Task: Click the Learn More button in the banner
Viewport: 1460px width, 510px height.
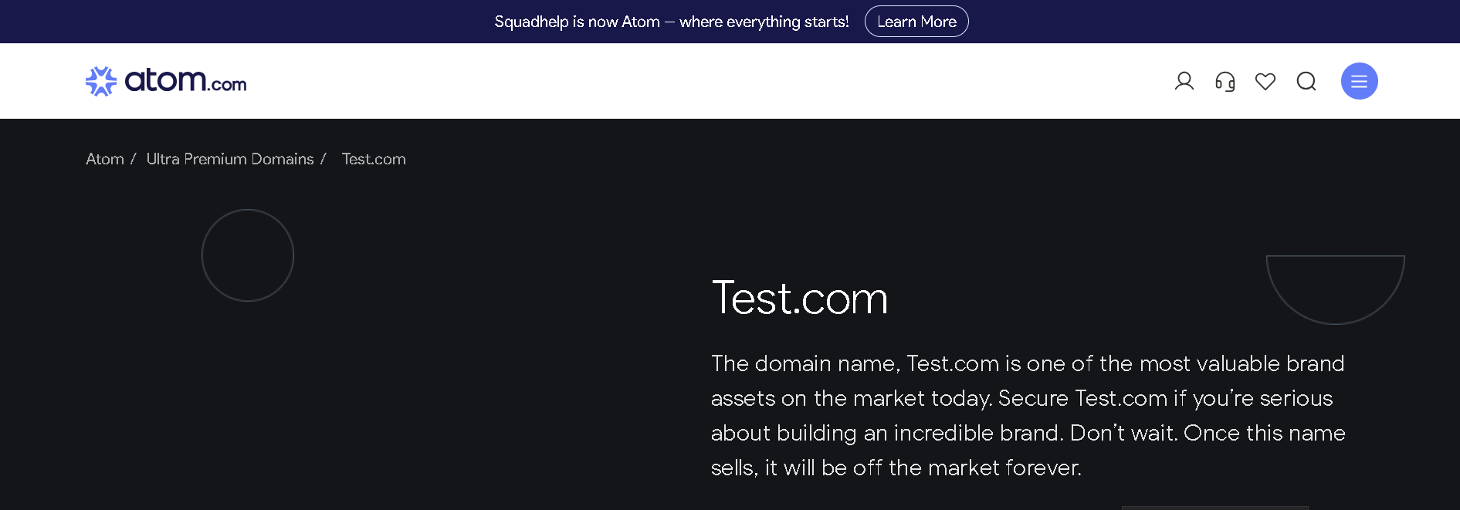Action: pos(916,22)
